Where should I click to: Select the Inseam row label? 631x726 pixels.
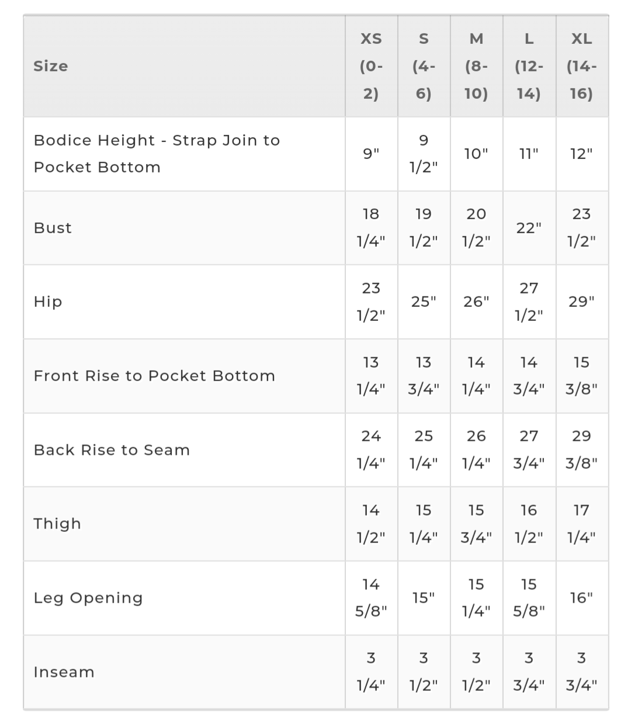click(x=64, y=672)
